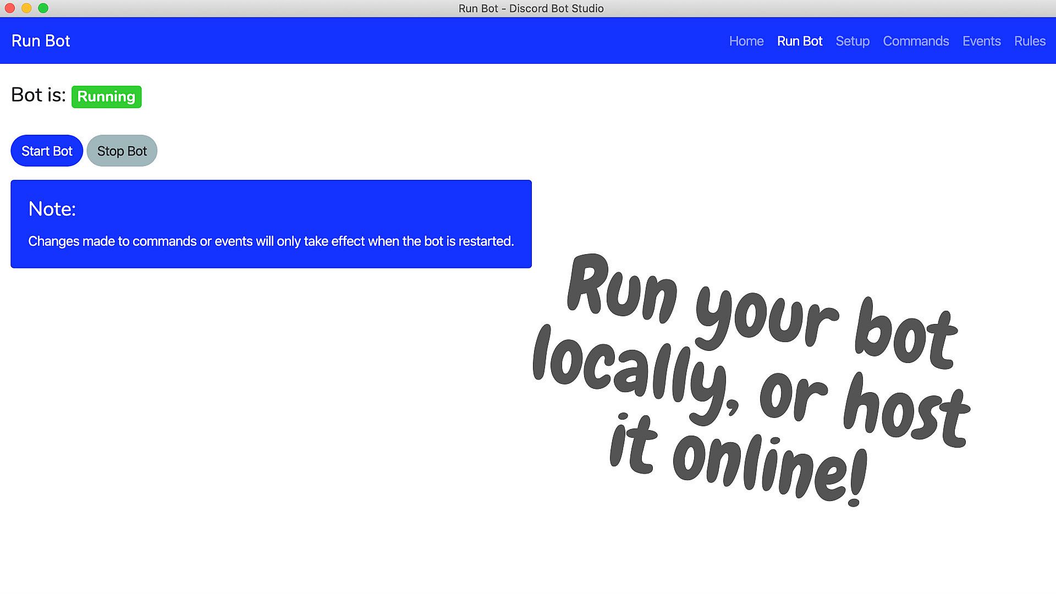Viewport: 1056px width, 594px height.
Task: Click the note text about restarting bot
Action: click(x=271, y=241)
